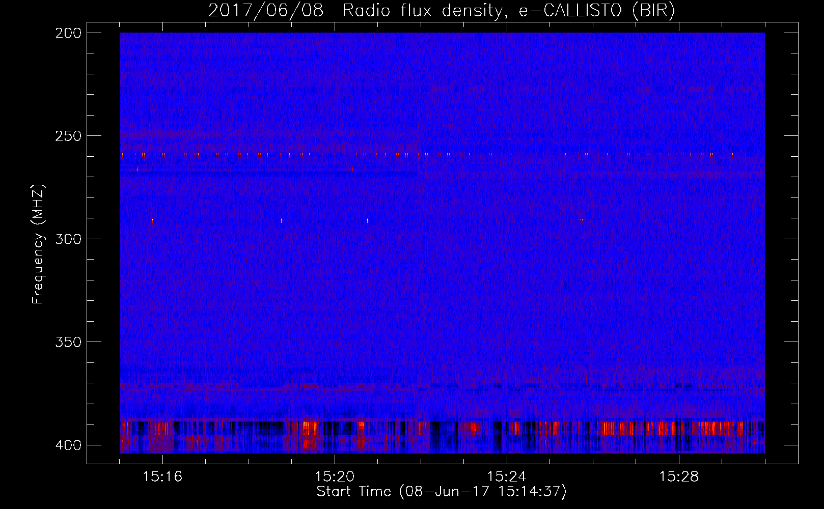Click the '15:20' time tick label
The width and height of the screenshot is (824, 509).
335,477
